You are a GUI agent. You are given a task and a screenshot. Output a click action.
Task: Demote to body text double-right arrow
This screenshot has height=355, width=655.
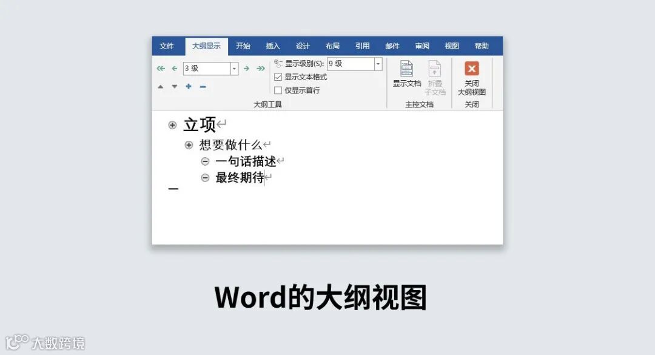pos(261,68)
